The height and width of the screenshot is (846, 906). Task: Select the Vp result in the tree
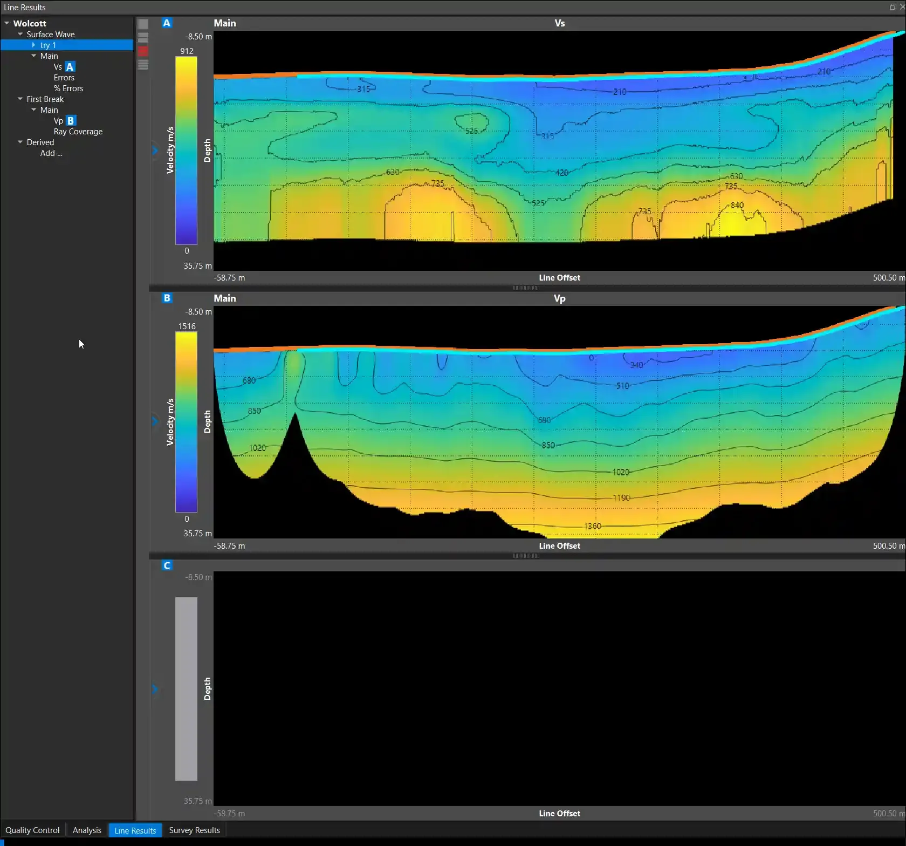[58, 121]
